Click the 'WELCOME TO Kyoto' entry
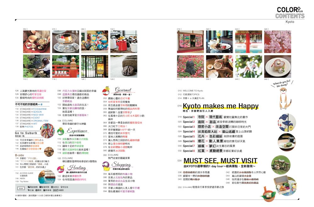 tap(190, 91)
